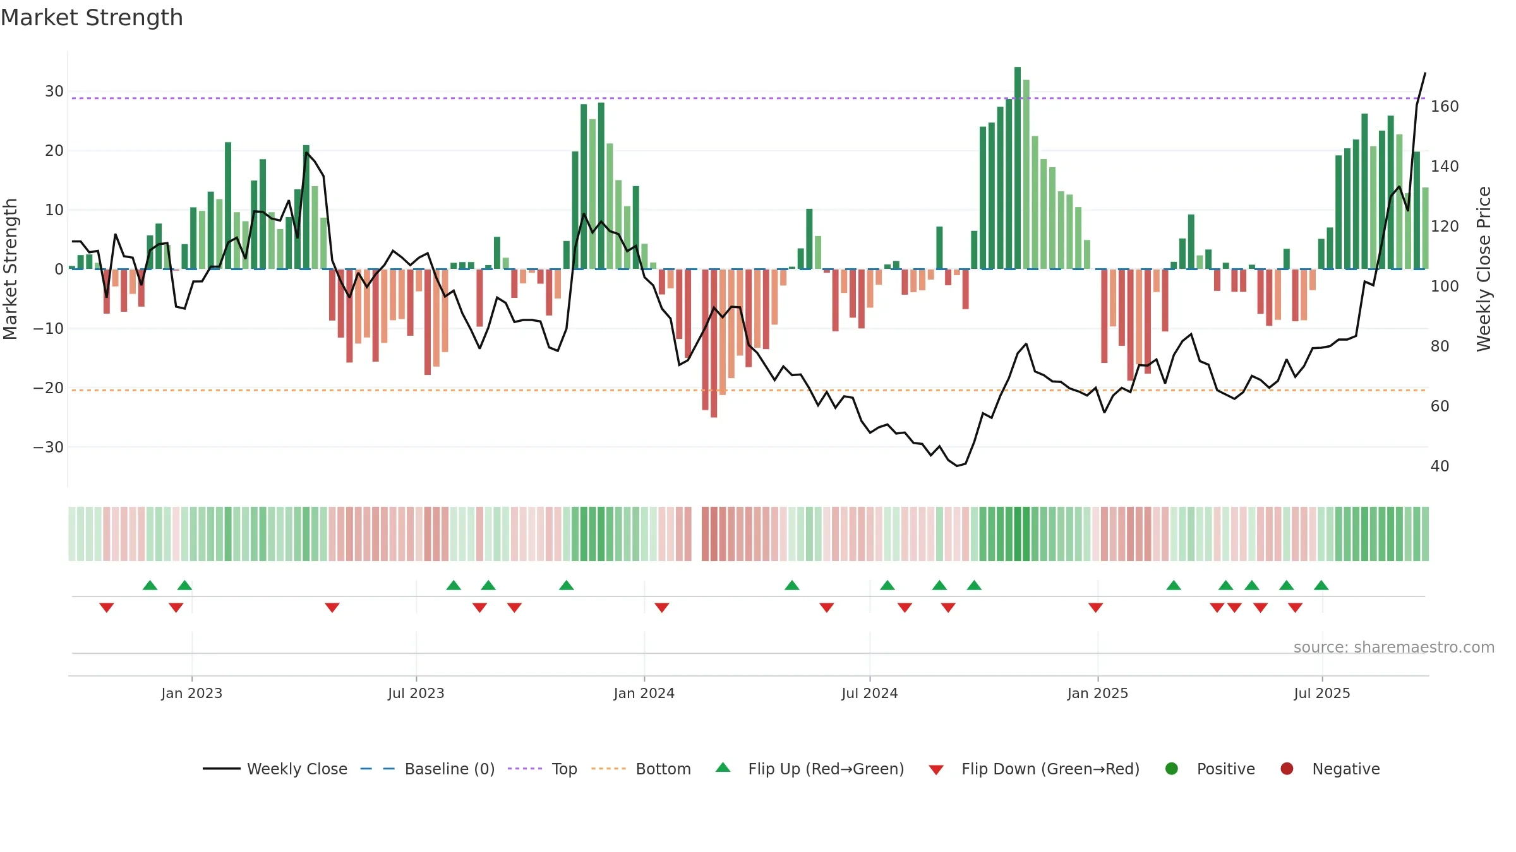Click the 160 tick on right axis
Viewport: 1516px width, 852px height.
pos(1445,107)
